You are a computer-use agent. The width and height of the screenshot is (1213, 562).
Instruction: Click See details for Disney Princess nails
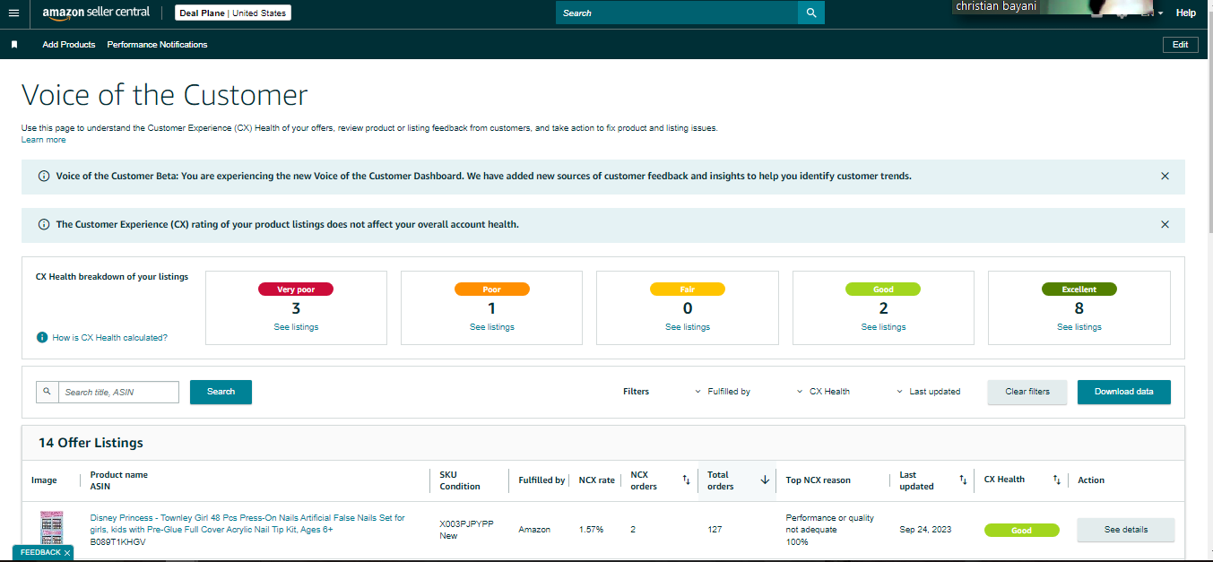pos(1125,530)
